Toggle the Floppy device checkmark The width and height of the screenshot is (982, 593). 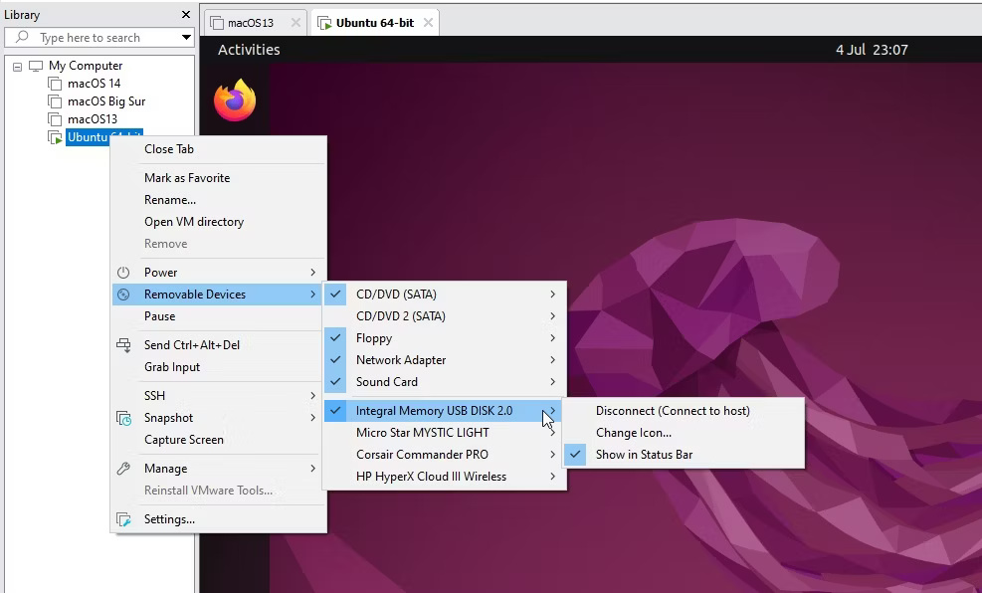(x=336, y=338)
